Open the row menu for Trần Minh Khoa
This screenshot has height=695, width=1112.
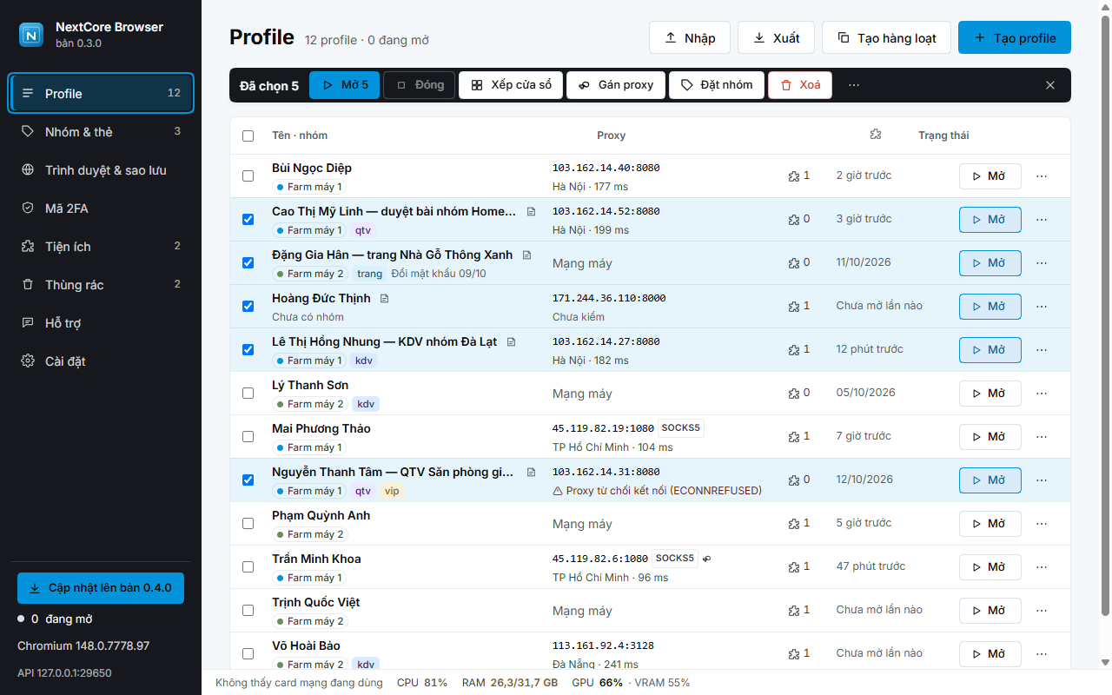click(1042, 566)
